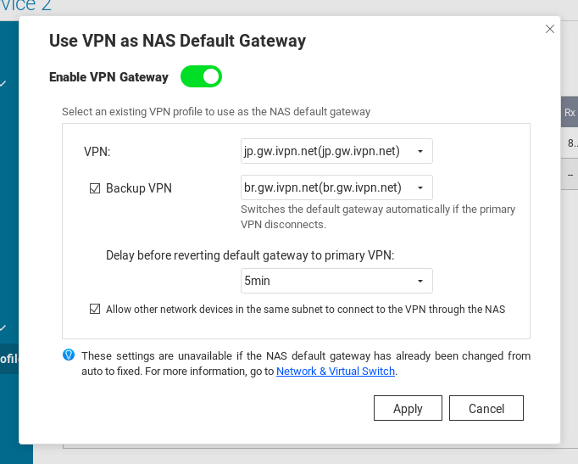Click the lower checkmark icon in left sidebar
This screenshot has width=578, height=464.
[x=3, y=327]
